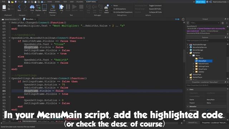The image size is (229, 129).
Task: Click the Paste clipboard icon
Action: [4, 8]
